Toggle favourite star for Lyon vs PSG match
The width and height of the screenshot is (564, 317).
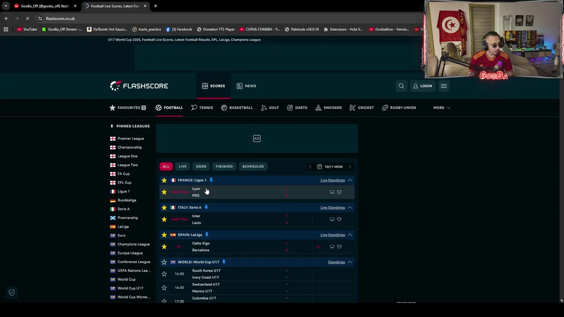[x=164, y=192]
